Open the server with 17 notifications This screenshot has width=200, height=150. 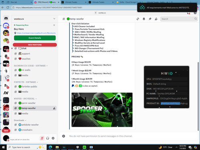[x=6, y=108]
